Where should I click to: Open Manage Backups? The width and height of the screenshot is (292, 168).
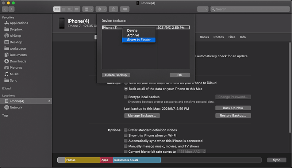(142, 116)
